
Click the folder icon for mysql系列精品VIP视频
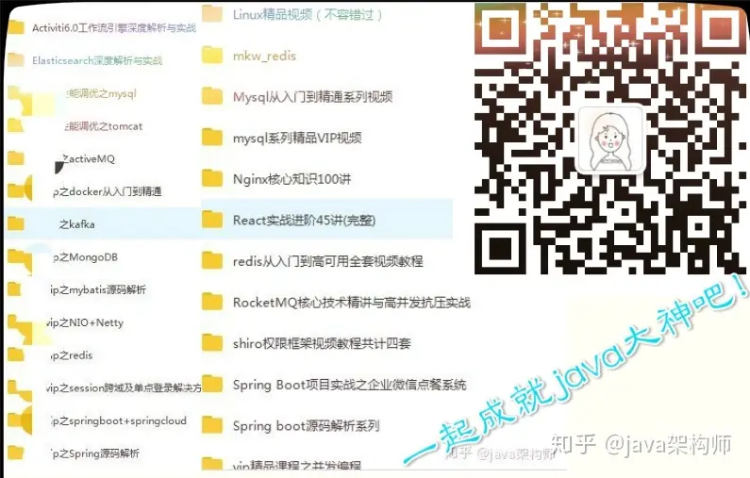pos(212,138)
